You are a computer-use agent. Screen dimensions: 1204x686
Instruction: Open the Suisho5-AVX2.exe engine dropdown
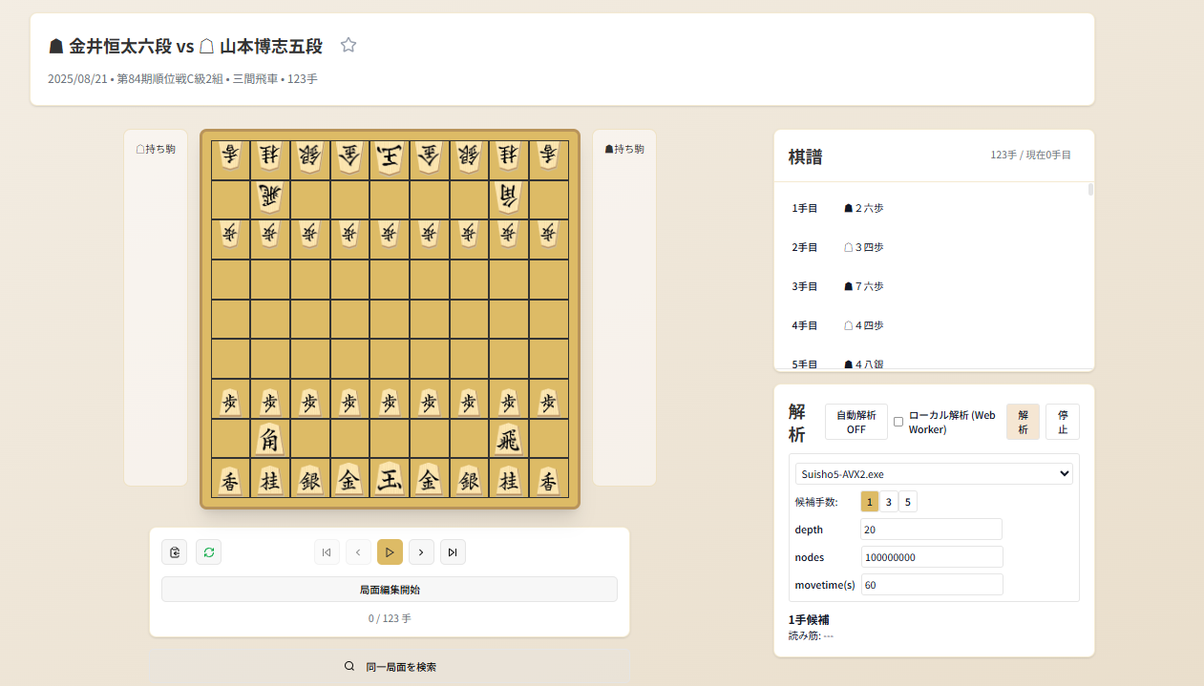coord(933,474)
